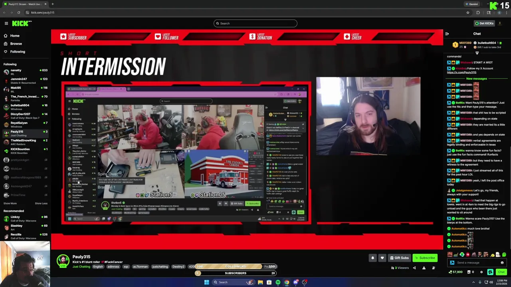Open RoyalSaiyan channel in sidebar
This screenshot has height=287, width=511.
[25, 124]
